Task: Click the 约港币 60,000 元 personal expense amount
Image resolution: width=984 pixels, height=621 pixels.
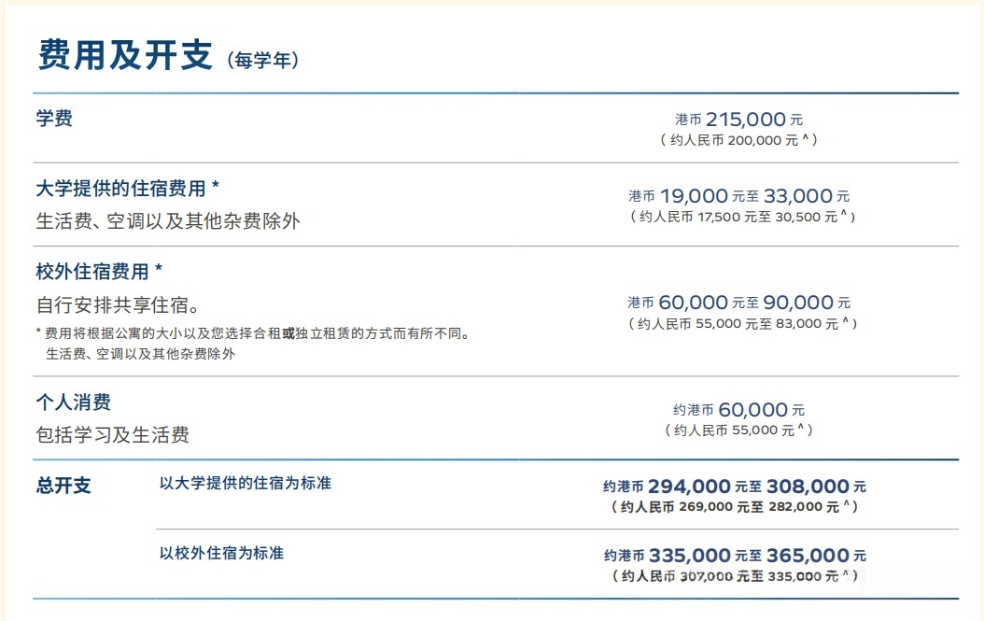Action: tap(738, 410)
